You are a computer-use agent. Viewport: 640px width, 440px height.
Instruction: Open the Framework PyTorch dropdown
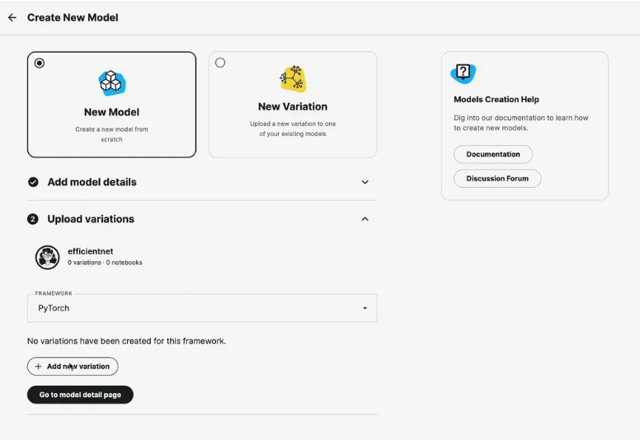click(202, 308)
